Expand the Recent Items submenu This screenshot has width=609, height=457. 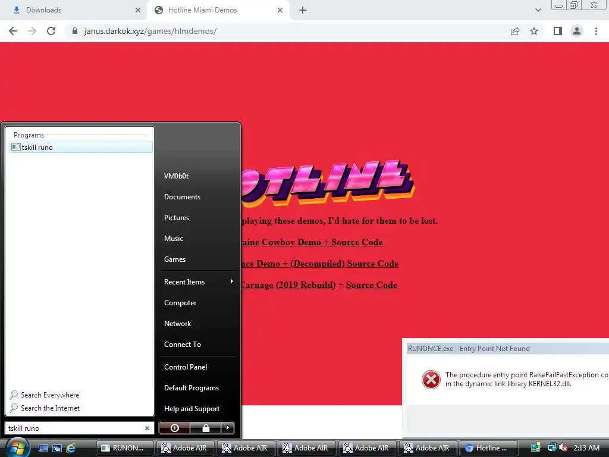(199, 281)
